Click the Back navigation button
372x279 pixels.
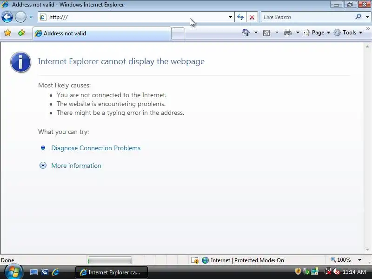7,17
